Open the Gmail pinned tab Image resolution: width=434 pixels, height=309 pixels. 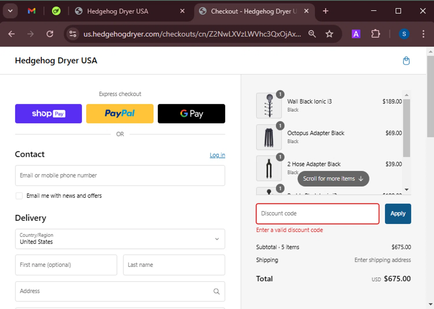click(32, 11)
